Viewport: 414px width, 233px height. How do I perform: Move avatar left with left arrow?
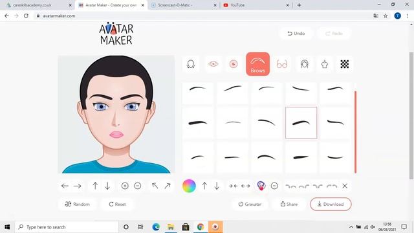coord(65,186)
